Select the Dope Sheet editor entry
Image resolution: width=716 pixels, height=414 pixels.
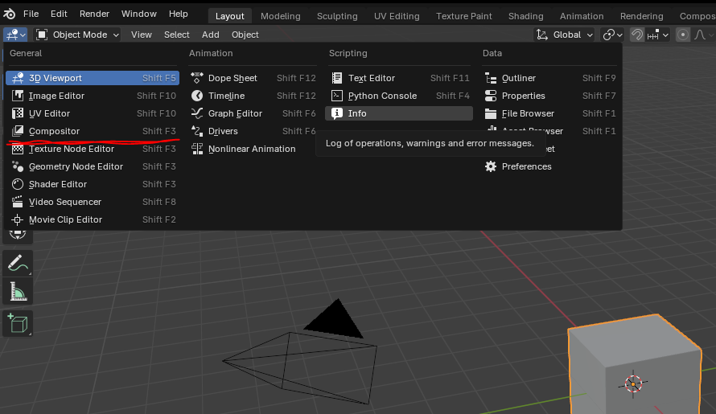pyautogui.click(x=253, y=78)
